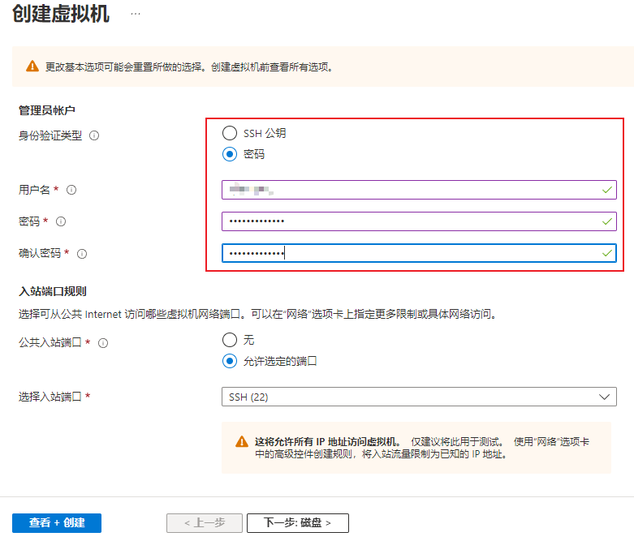Select 允许选定的端口 radio option
The image size is (634, 541).
[230, 361]
